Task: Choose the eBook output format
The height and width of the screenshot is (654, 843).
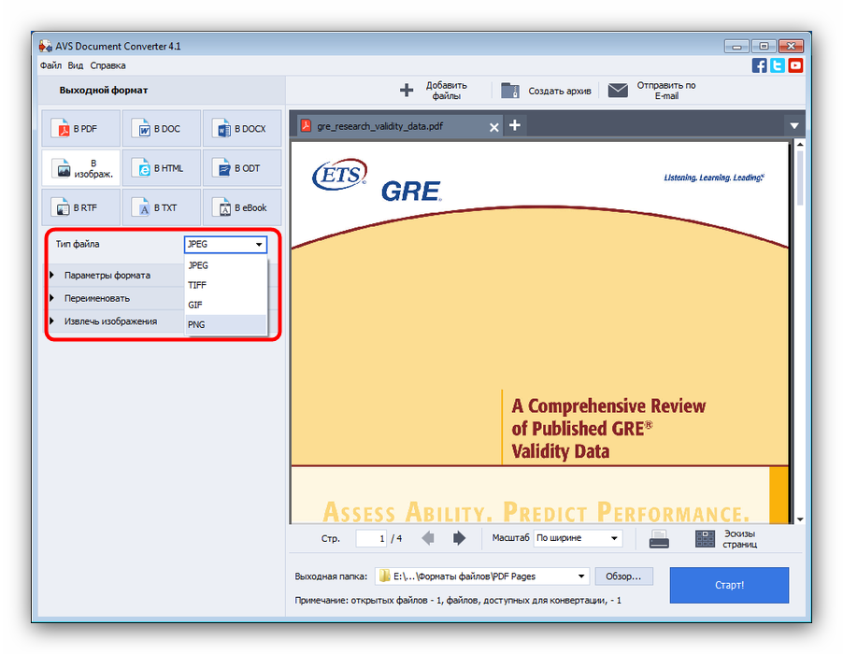Action: coord(241,207)
